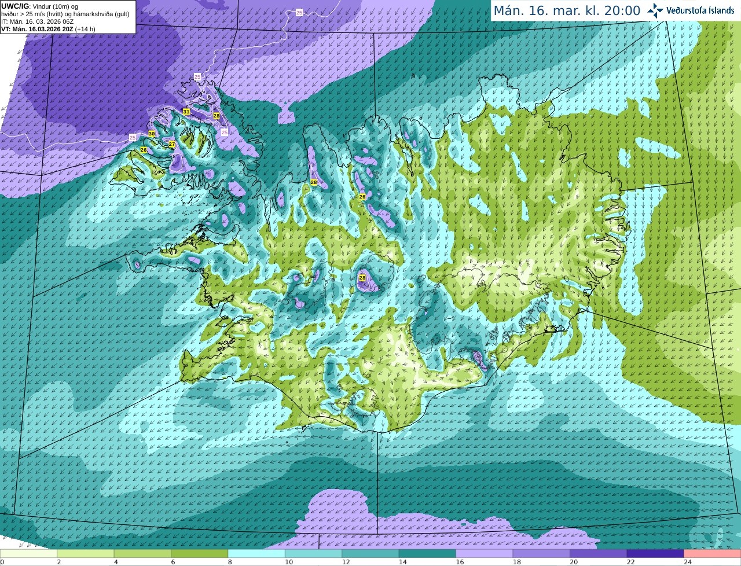Click the scale number 16
The image size is (741, 566).
point(460,562)
